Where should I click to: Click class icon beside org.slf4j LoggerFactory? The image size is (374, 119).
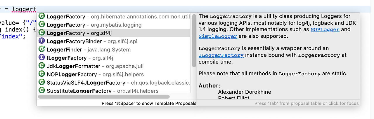[x=42, y=33]
